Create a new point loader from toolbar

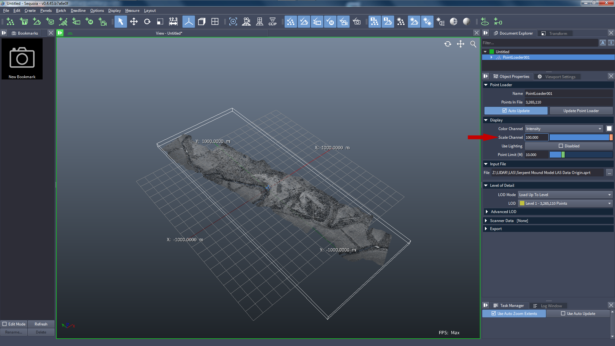point(11,22)
